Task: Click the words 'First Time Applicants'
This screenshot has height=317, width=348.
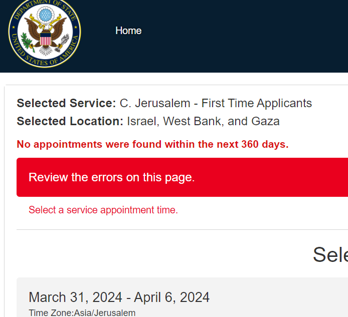Action: point(257,103)
